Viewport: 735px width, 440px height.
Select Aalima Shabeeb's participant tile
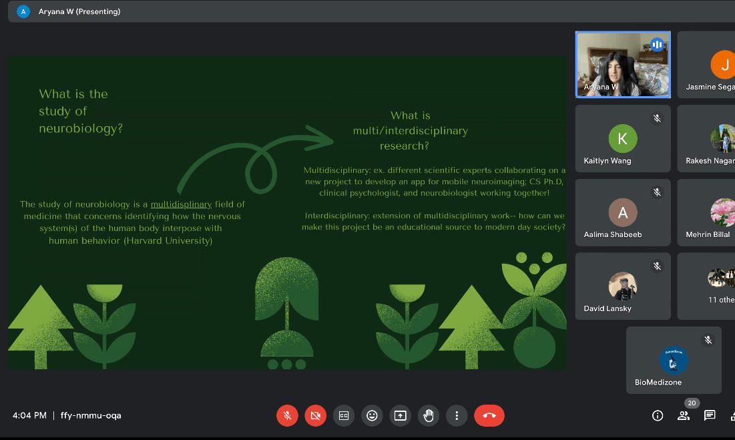click(x=622, y=212)
